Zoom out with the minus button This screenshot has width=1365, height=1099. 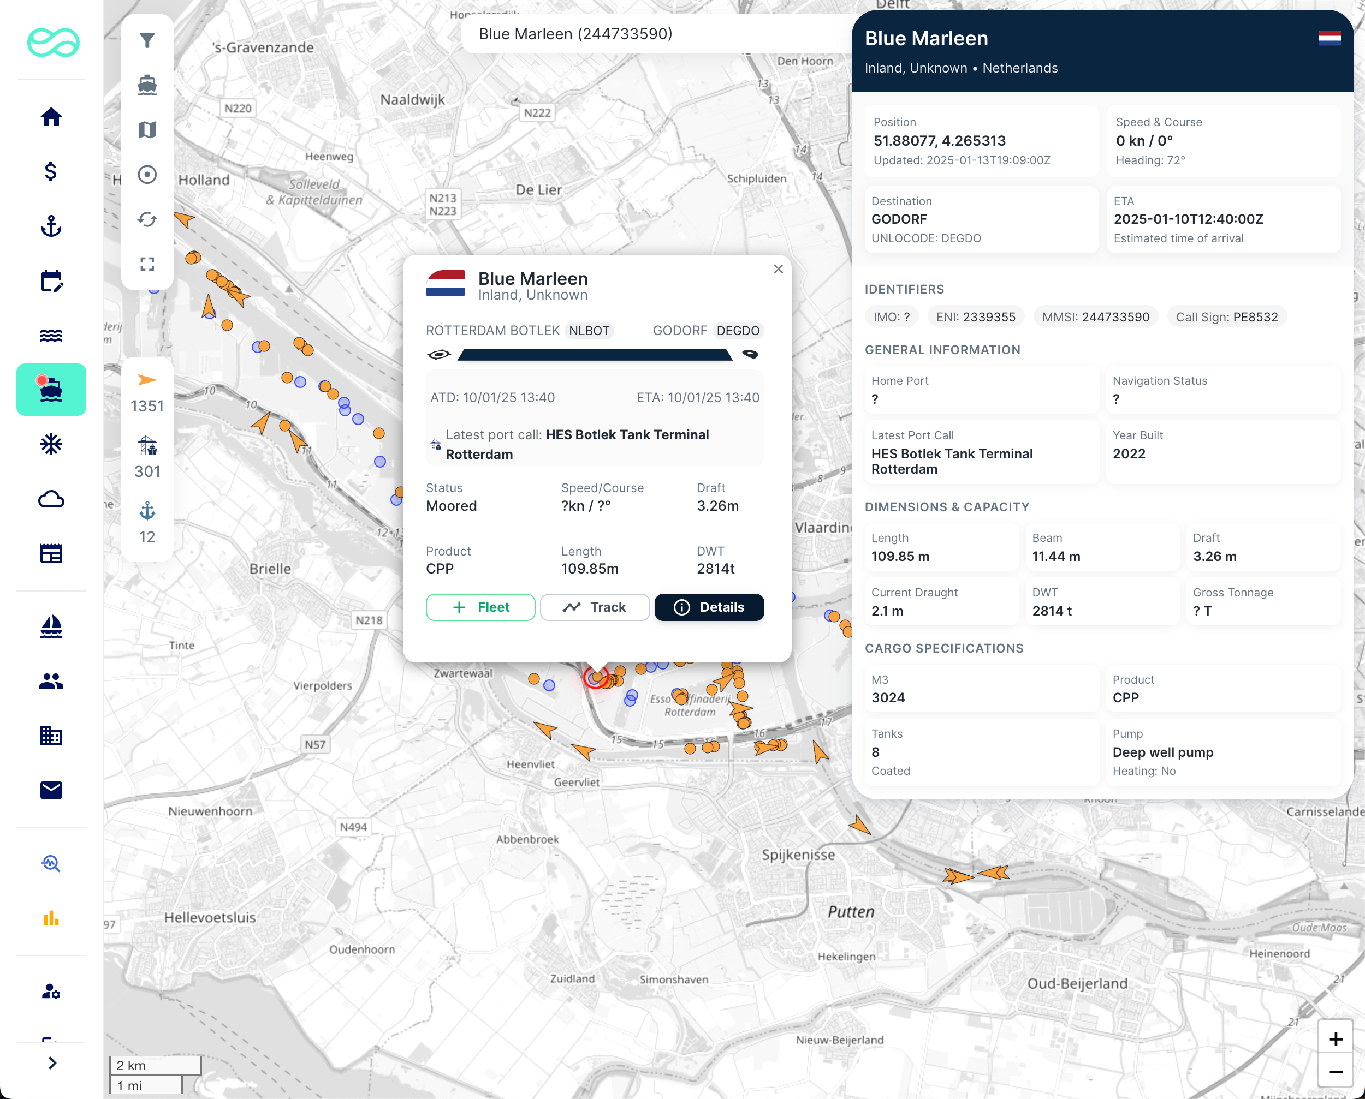[x=1335, y=1072]
